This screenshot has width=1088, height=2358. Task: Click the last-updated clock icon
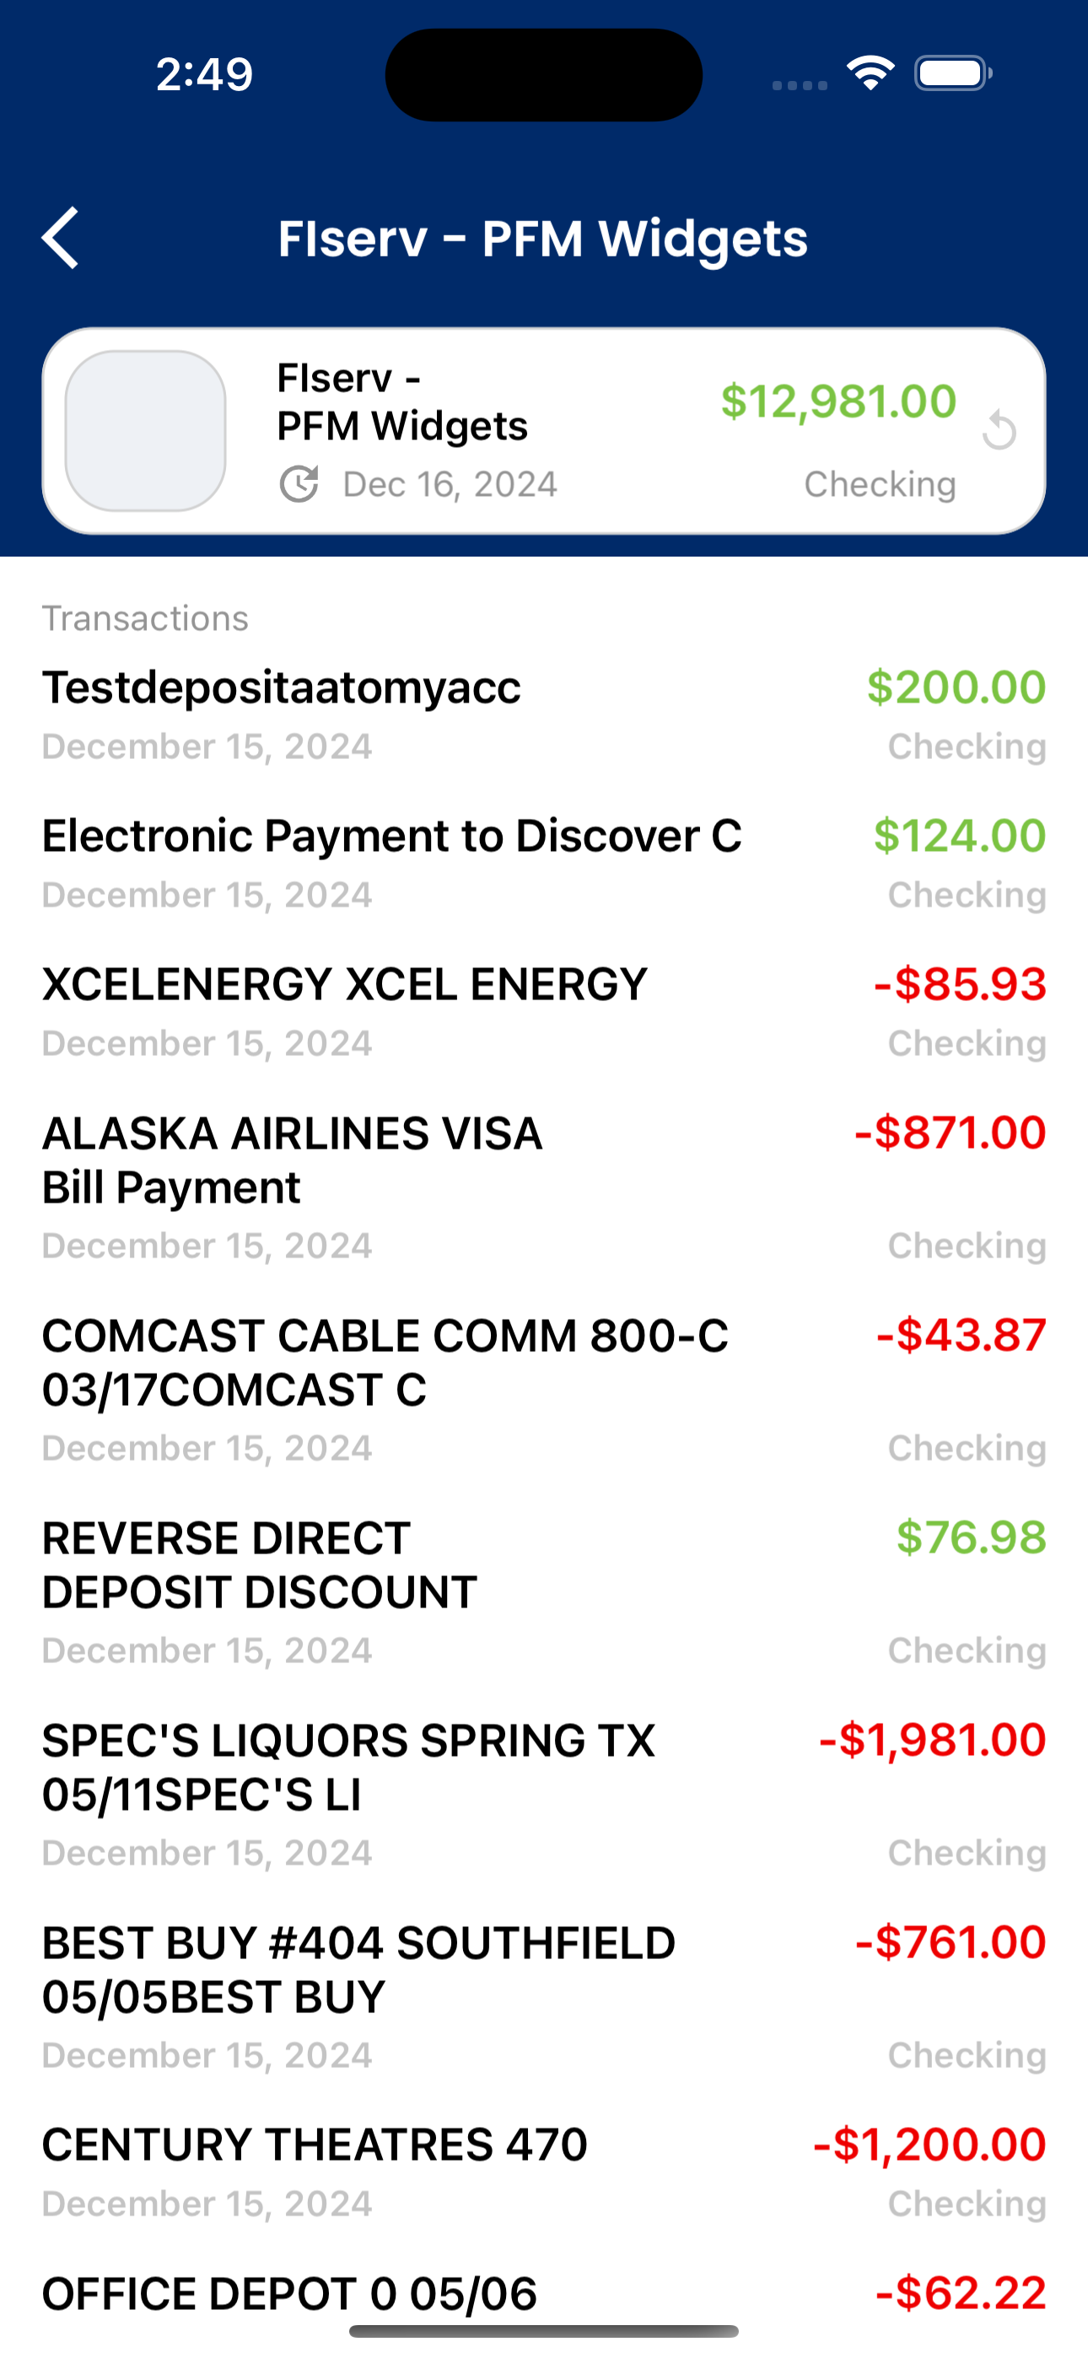pos(299,484)
